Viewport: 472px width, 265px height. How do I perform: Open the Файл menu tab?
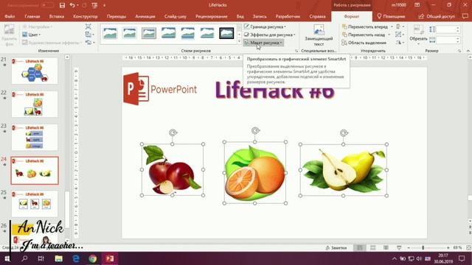click(10, 16)
